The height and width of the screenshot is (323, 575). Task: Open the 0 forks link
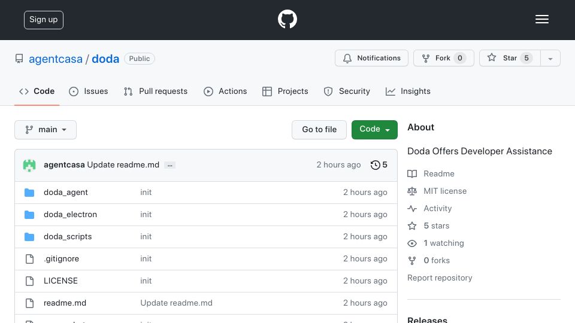(x=437, y=260)
